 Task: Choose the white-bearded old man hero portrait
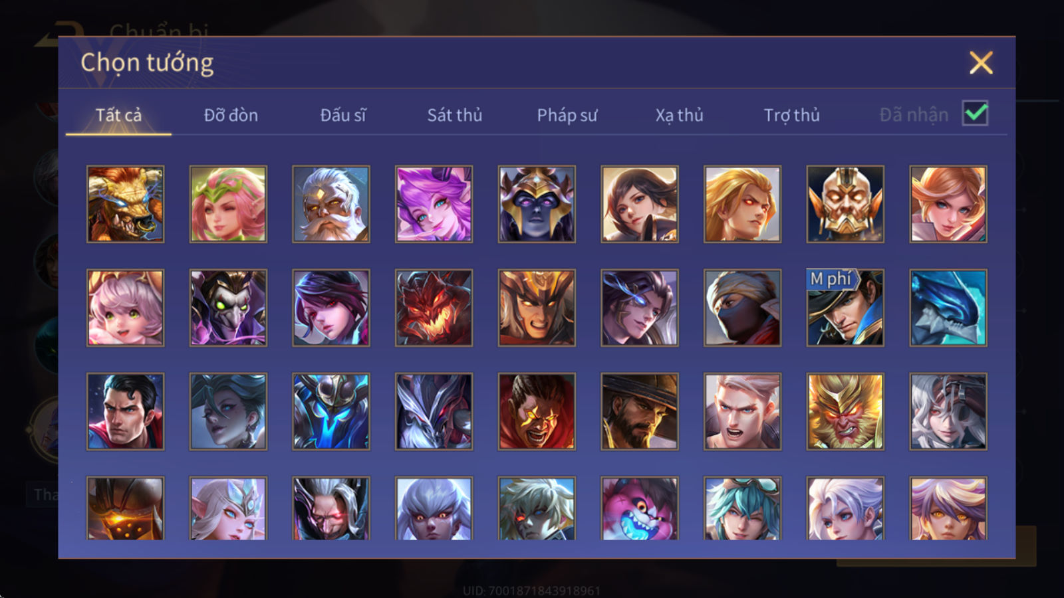click(x=331, y=204)
